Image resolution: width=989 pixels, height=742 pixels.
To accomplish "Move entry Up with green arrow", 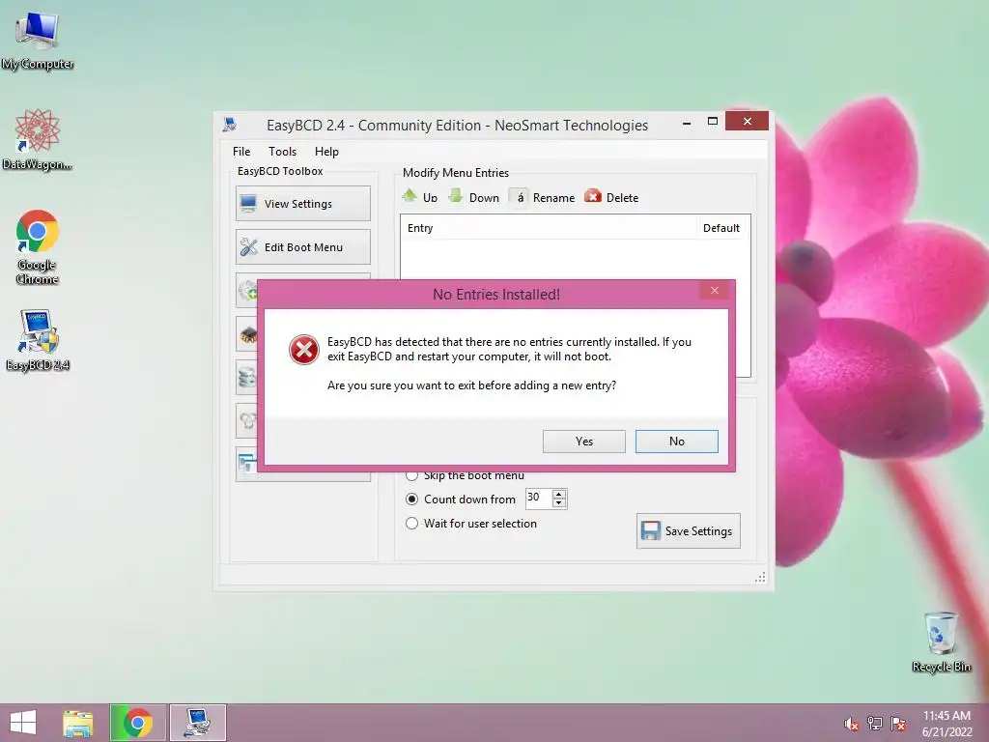I will pyautogui.click(x=419, y=197).
